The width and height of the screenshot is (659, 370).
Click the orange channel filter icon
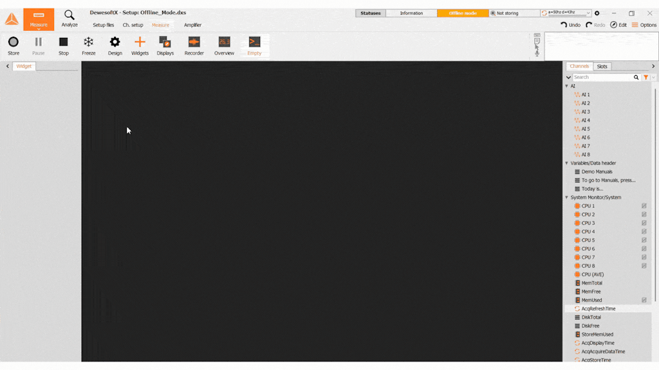(646, 77)
